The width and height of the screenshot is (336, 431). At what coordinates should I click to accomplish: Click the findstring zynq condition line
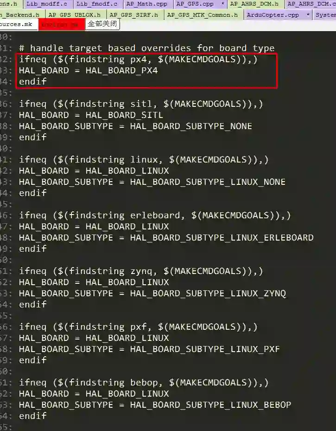click(x=141, y=271)
